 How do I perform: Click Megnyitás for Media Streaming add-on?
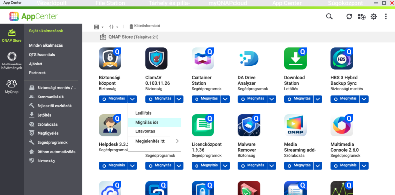(299, 166)
